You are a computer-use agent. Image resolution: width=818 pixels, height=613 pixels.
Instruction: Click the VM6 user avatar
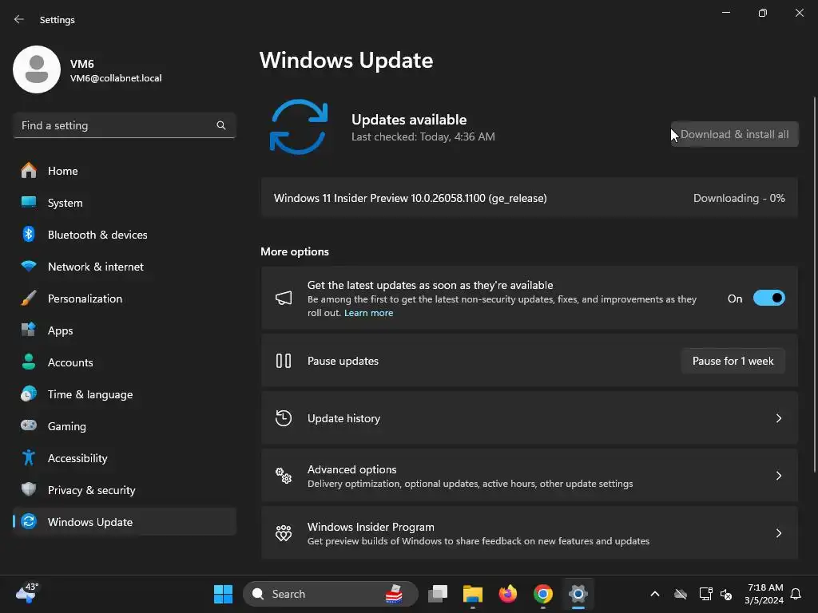[x=37, y=69]
